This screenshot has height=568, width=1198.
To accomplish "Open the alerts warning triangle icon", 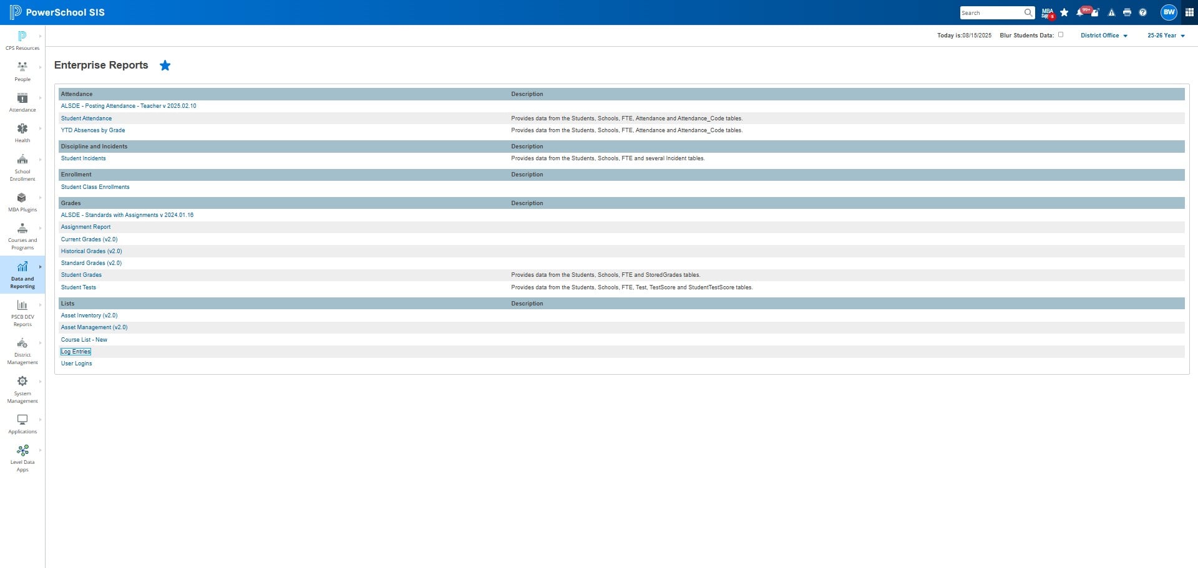I will (x=1111, y=12).
